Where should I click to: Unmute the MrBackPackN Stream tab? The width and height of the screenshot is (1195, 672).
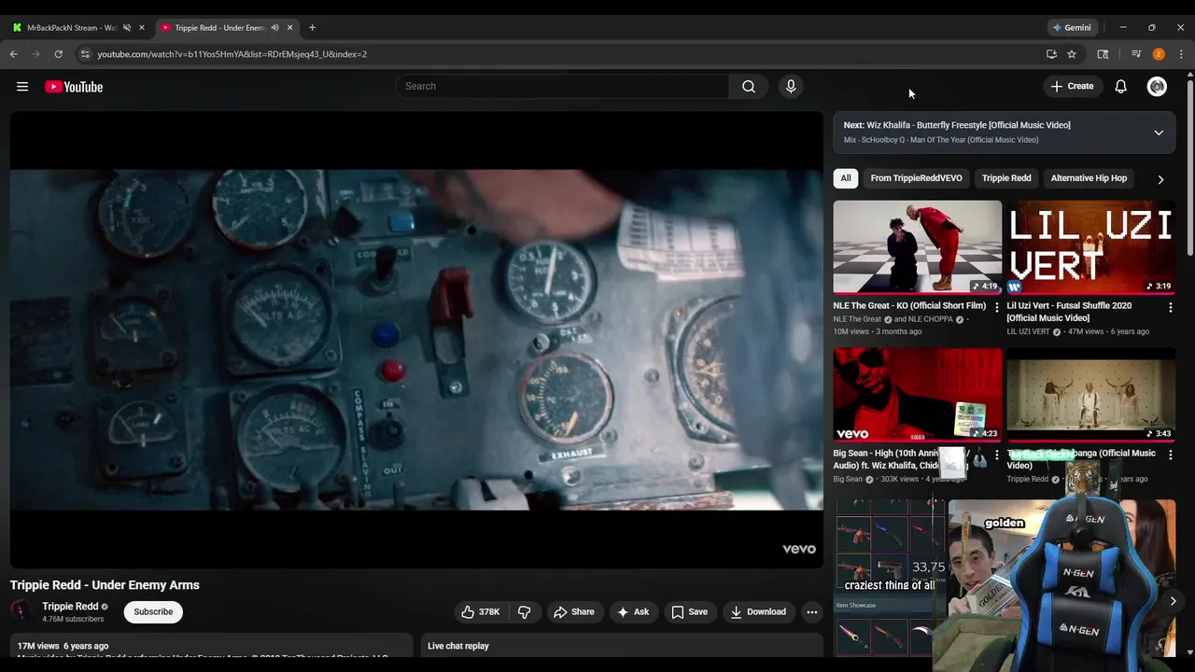127,28
